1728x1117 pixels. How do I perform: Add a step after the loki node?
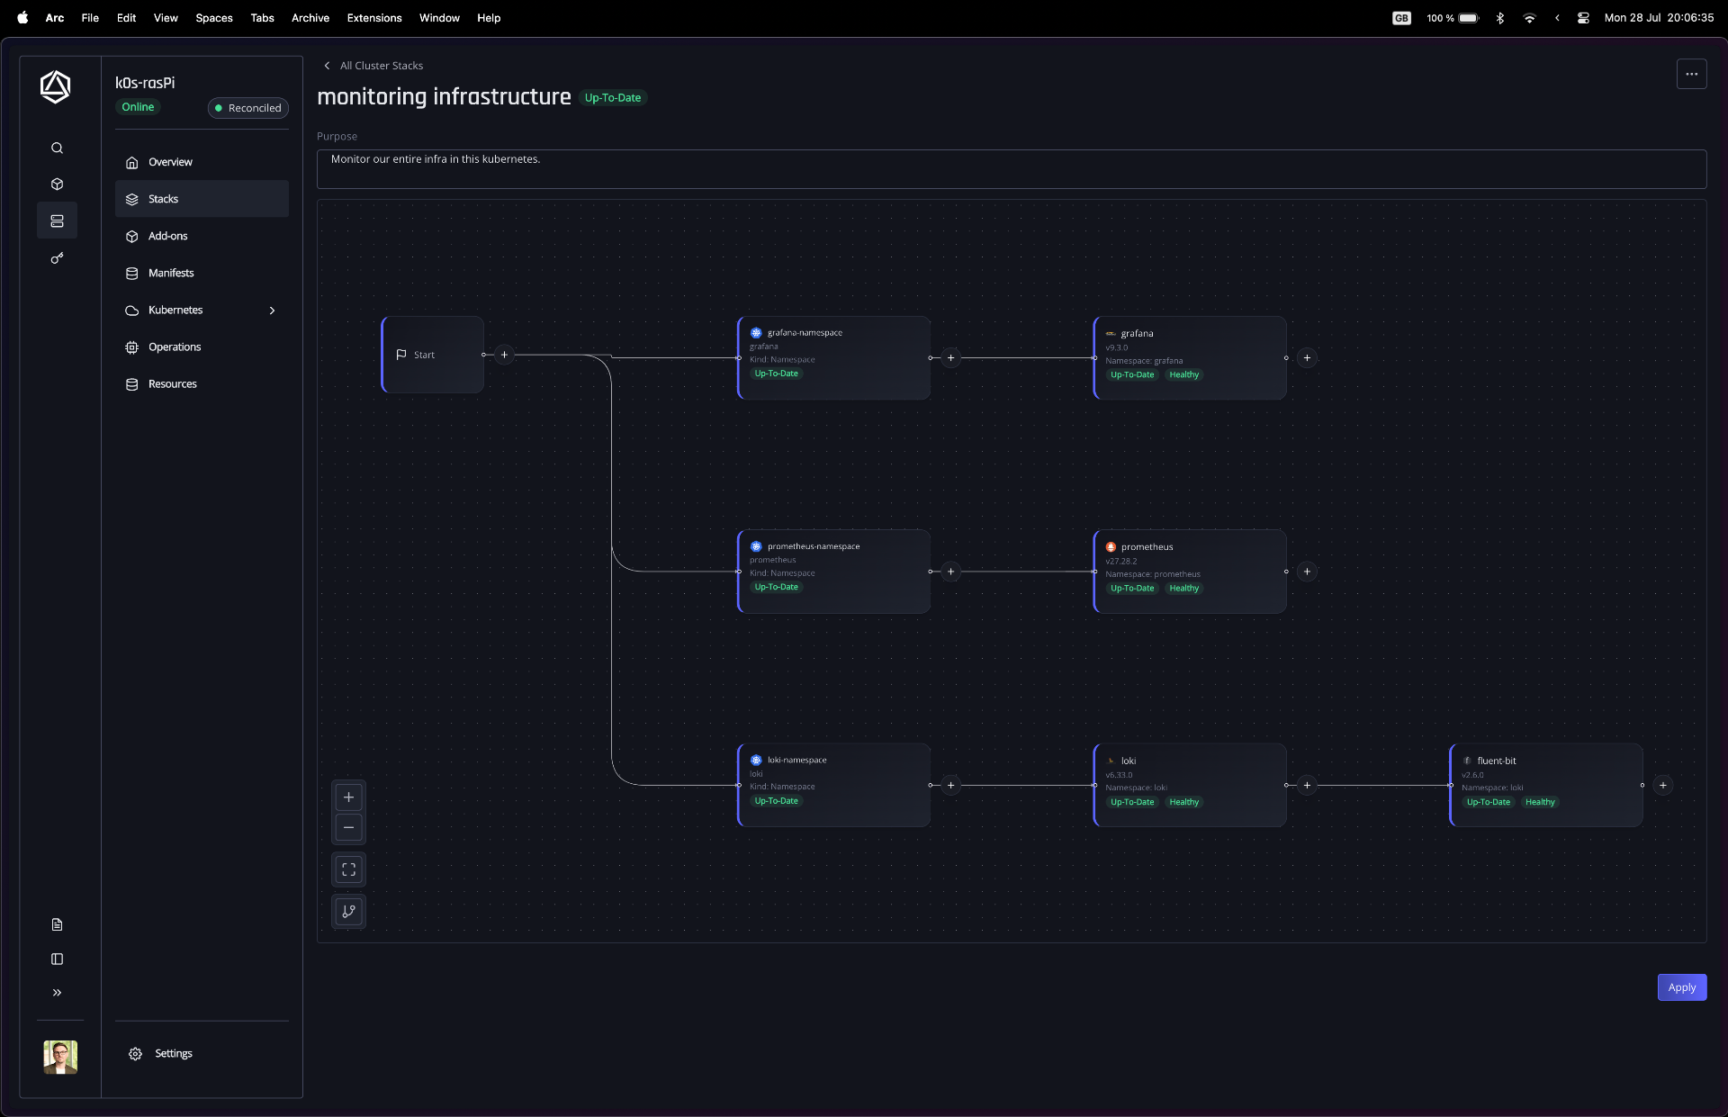point(1308,785)
